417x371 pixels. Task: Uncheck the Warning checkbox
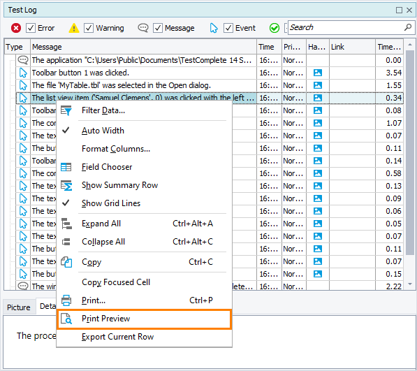pyautogui.click(x=89, y=28)
